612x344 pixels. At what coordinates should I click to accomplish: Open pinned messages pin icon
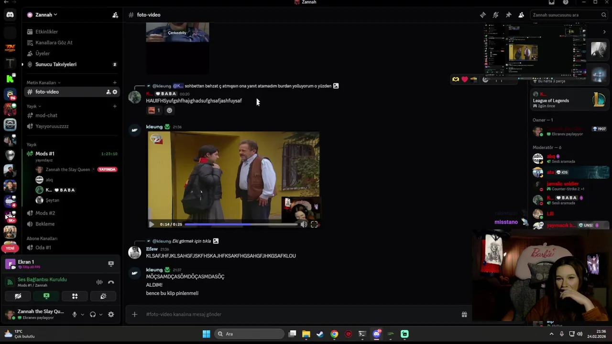[x=509, y=15]
